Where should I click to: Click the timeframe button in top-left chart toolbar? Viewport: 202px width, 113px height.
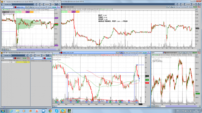click(x=31, y=7)
